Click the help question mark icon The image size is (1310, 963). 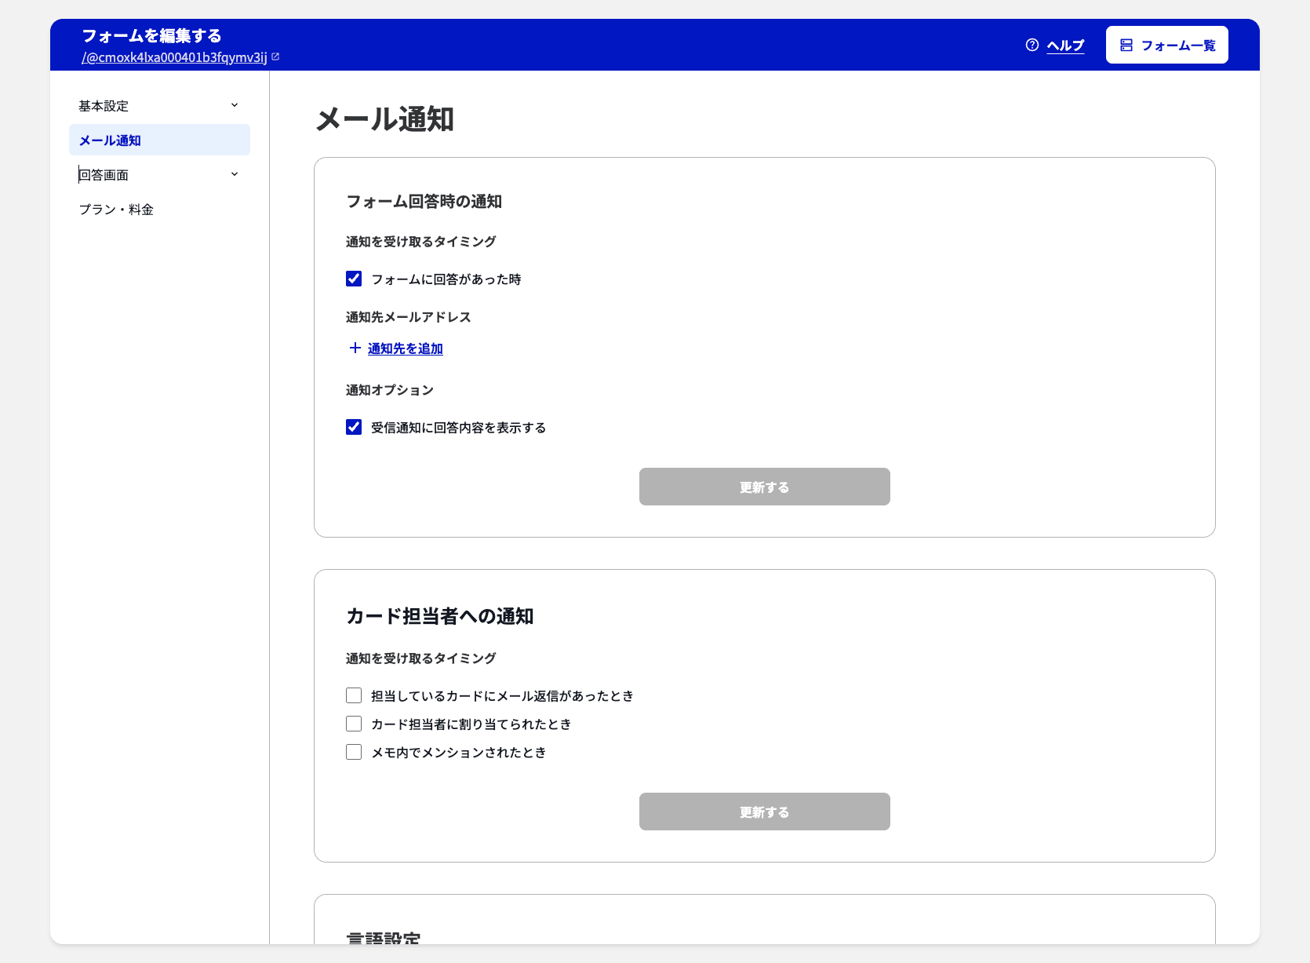click(1032, 45)
